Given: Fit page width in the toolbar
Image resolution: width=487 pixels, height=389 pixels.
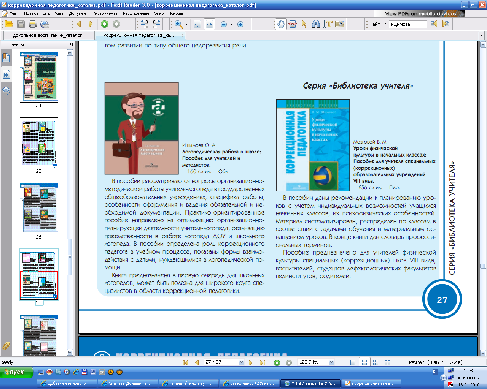Looking at the screenshot, I should point(209,24).
